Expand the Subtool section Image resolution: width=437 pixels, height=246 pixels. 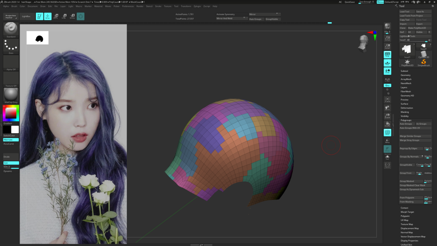coord(404,71)
